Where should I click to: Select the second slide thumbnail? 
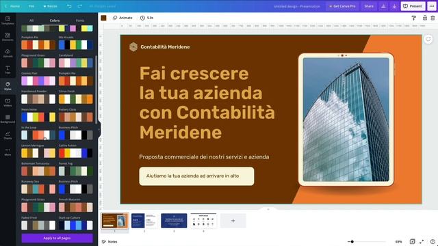(144, 221)
